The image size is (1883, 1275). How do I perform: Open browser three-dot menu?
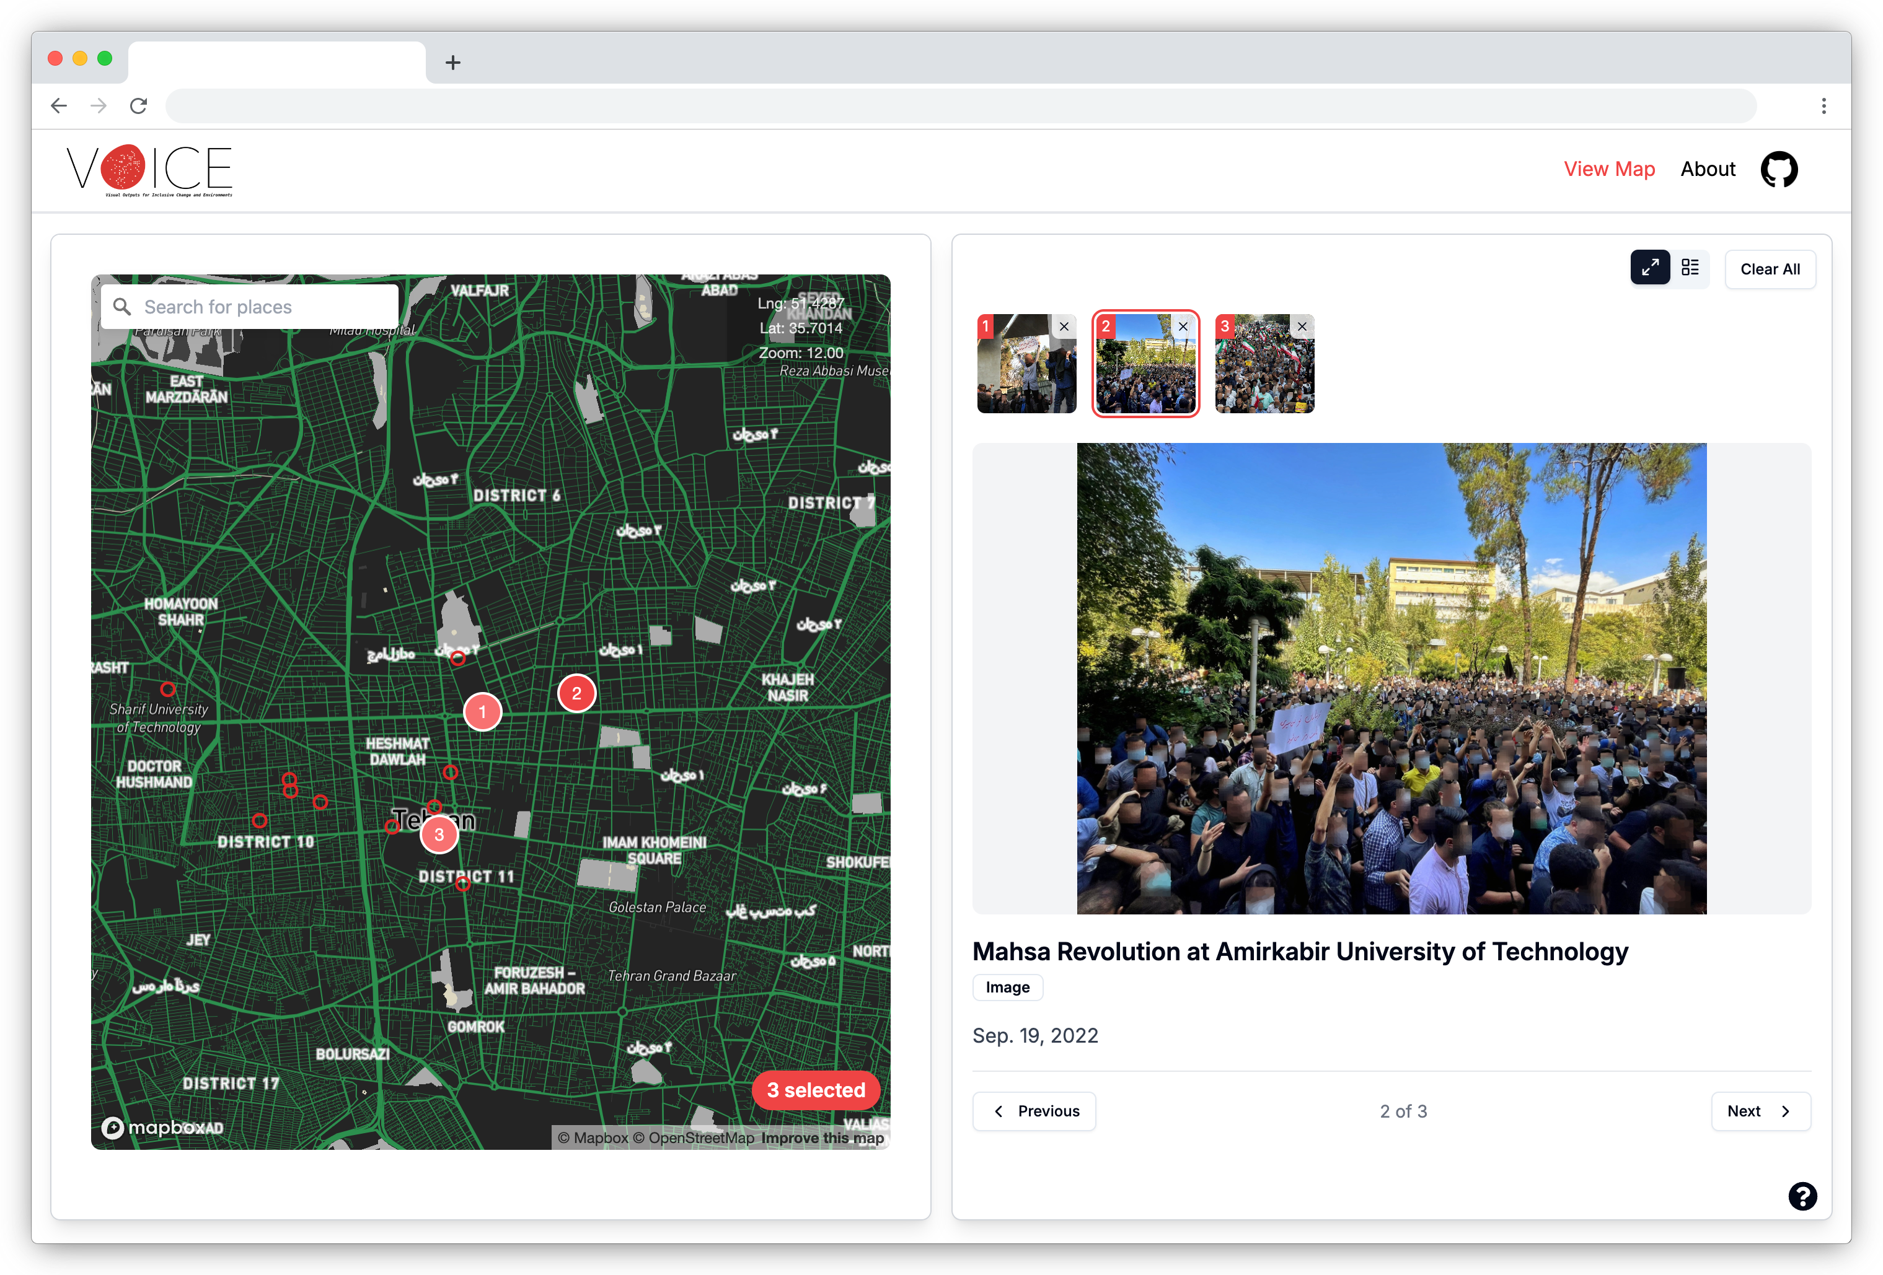click(1823, 106)
